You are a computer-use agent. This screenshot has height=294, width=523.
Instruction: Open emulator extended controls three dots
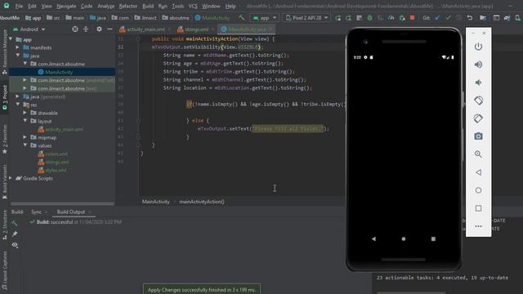(x=478, y=226)
